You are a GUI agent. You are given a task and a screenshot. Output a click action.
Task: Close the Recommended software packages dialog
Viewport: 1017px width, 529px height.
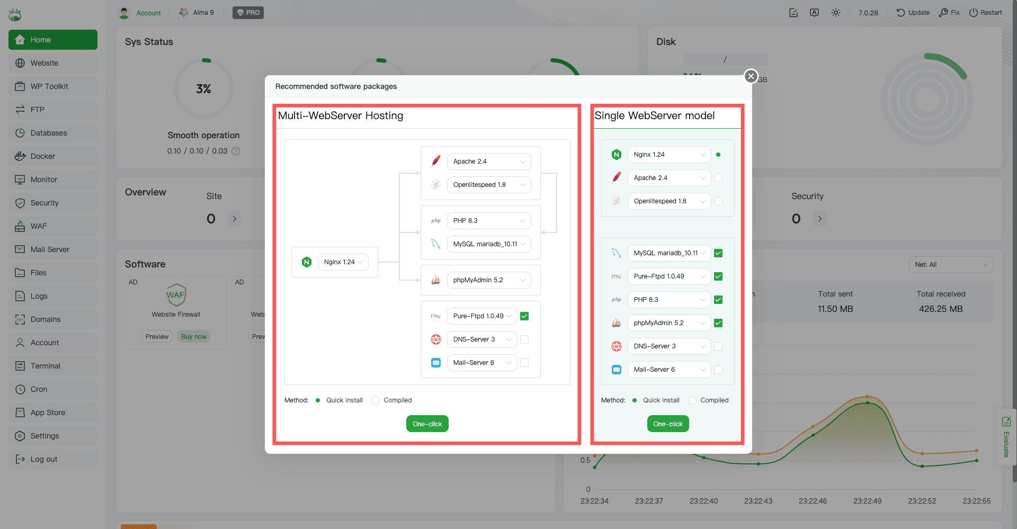point(751,76)
